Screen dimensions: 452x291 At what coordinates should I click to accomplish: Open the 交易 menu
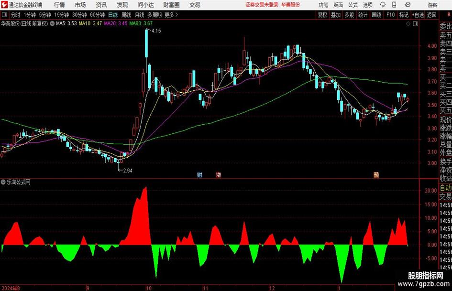[x=195, y=5]
